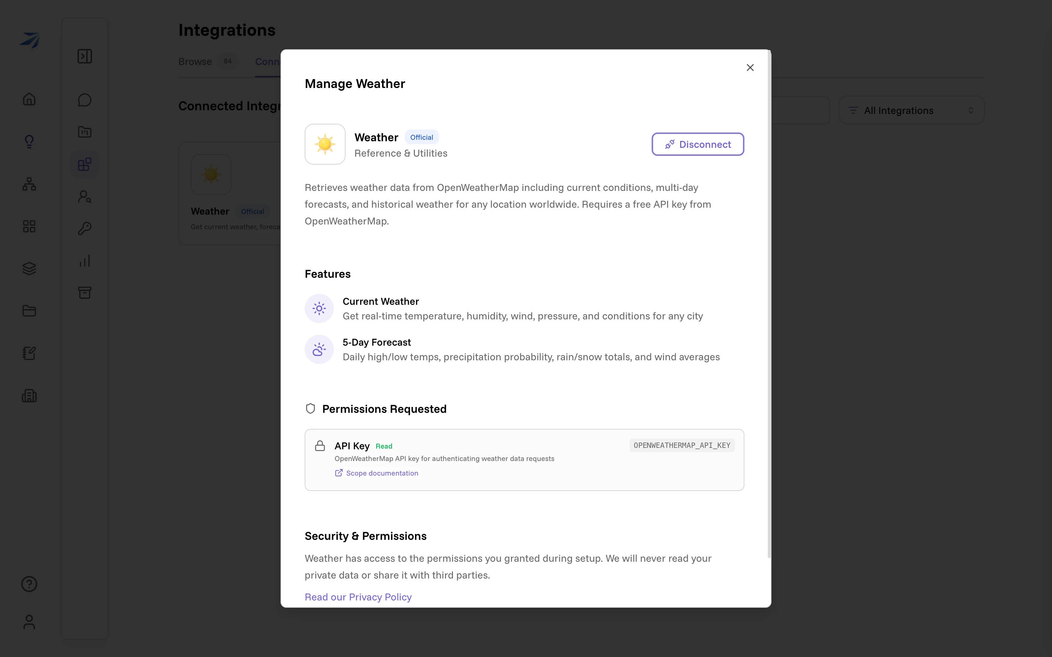The height and width of the screenshot is (657, 1052).
Task: Click the Manage Weather dialog title
Action: coord(355,84)
